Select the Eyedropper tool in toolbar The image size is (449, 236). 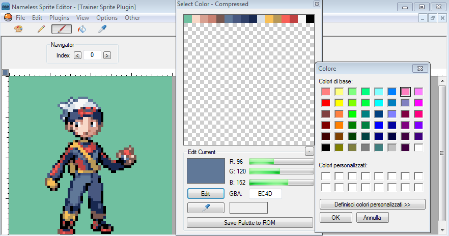pos(102,29)
